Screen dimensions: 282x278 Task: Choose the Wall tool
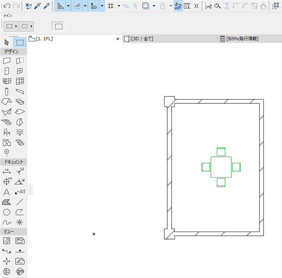tap(7, 61)
